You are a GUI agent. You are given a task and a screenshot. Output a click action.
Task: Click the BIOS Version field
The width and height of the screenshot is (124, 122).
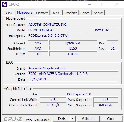coord(73,74)
